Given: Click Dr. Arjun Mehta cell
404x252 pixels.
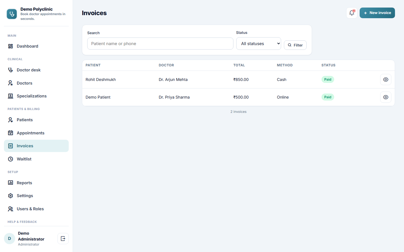Looking at the screenshot, I should tap(173, 80).
